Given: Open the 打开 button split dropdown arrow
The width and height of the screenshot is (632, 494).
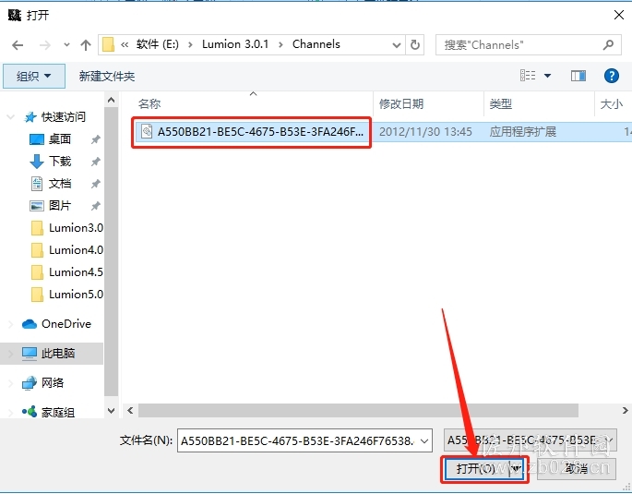Looking at the screenshot, I should (517, 468).
